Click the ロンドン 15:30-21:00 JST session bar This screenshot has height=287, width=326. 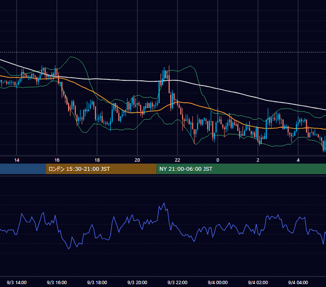101,169
